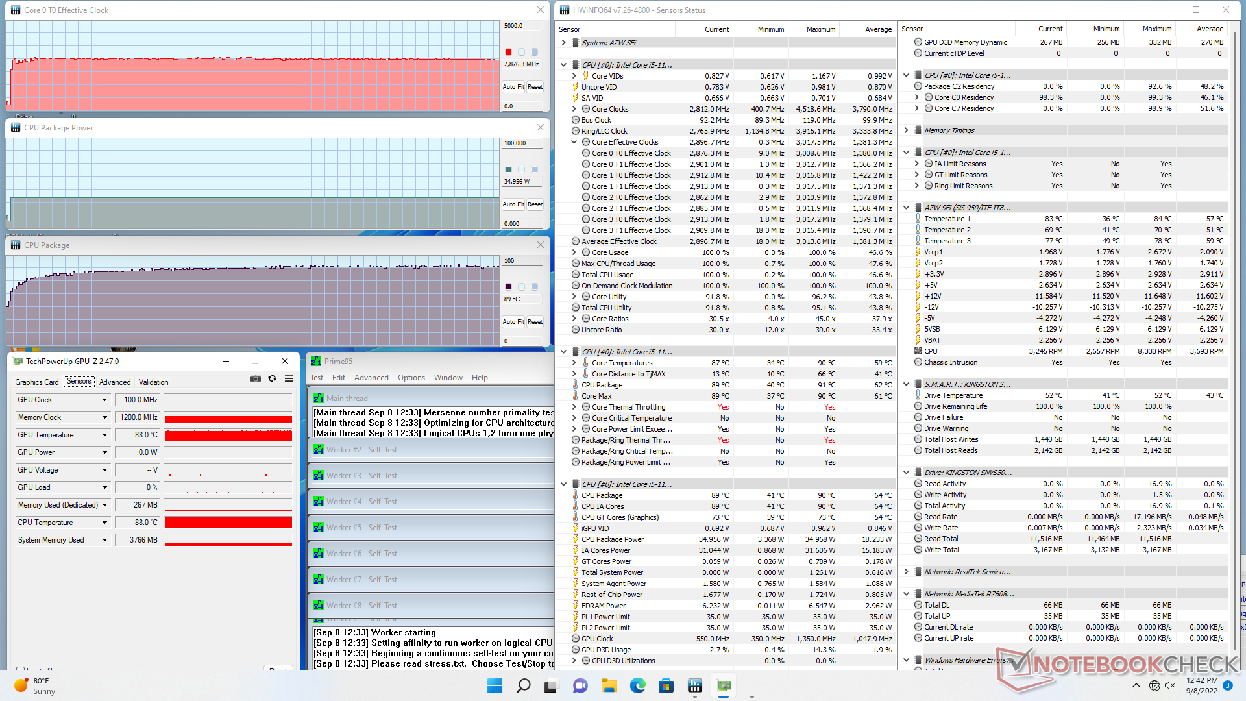Open GPU Temperature sensor dropdown

click(104, 435)
